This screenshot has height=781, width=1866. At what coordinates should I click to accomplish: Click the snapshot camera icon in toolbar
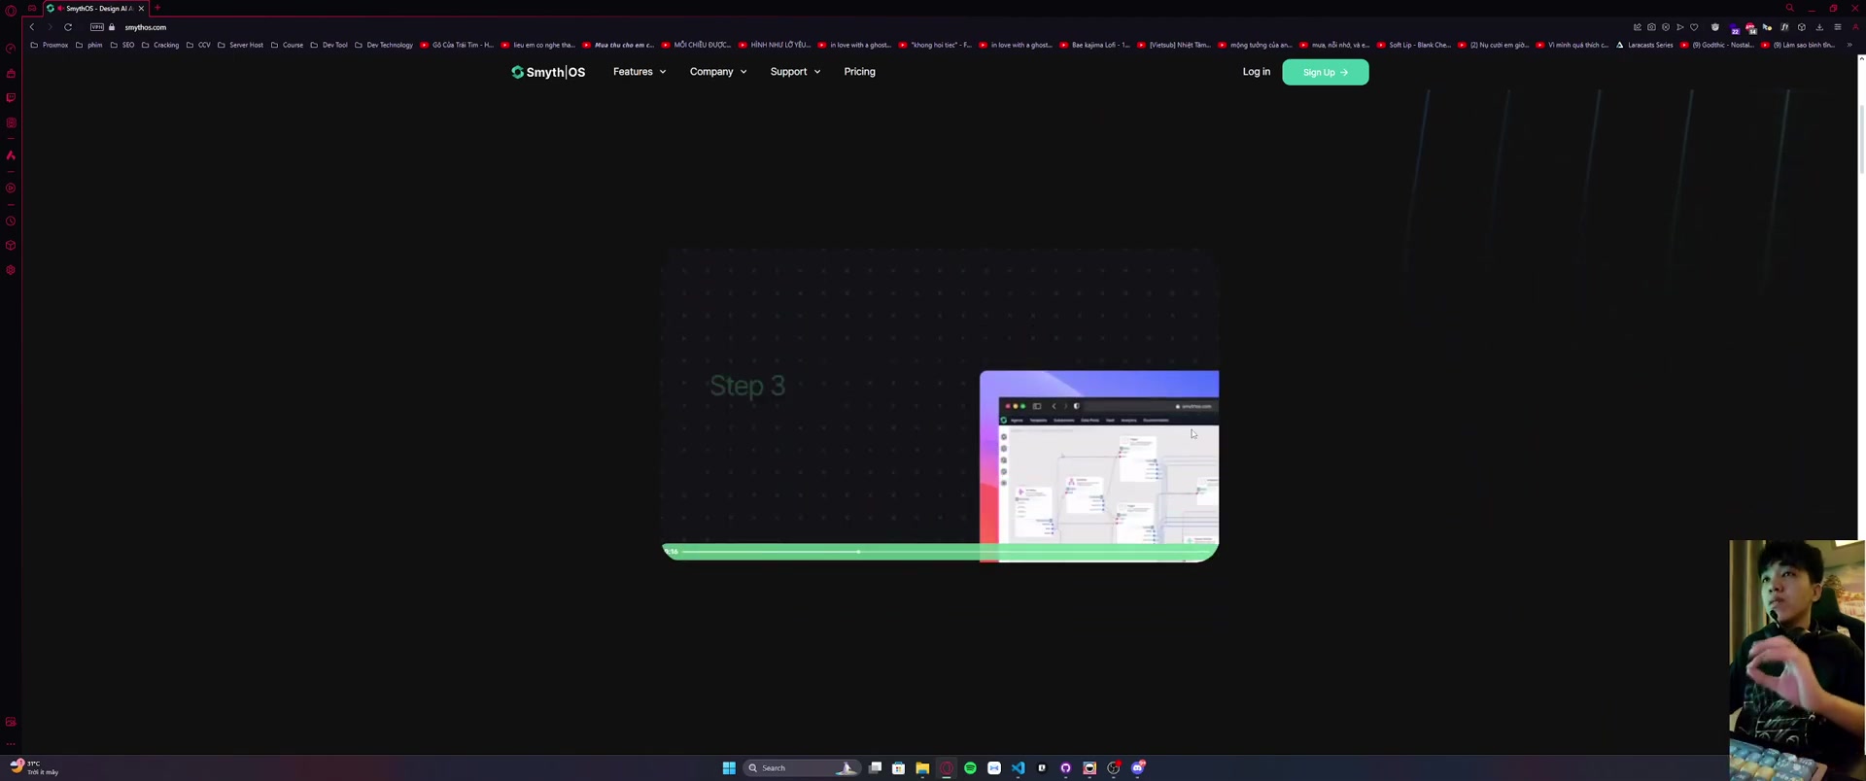click(1651, 27)
